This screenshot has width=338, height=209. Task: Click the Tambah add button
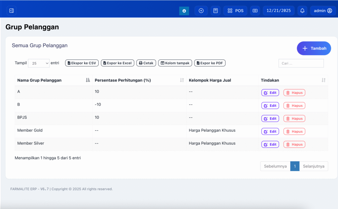click(314, 48)
